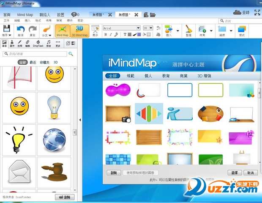Select the 收藏夾 favorites filter
This screenshot has height=203, width=262.
point(45,62)
